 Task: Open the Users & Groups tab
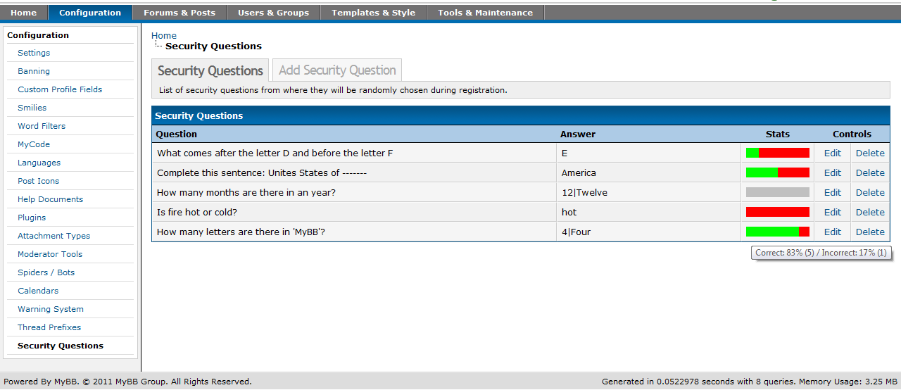click(x=273, y=13)
